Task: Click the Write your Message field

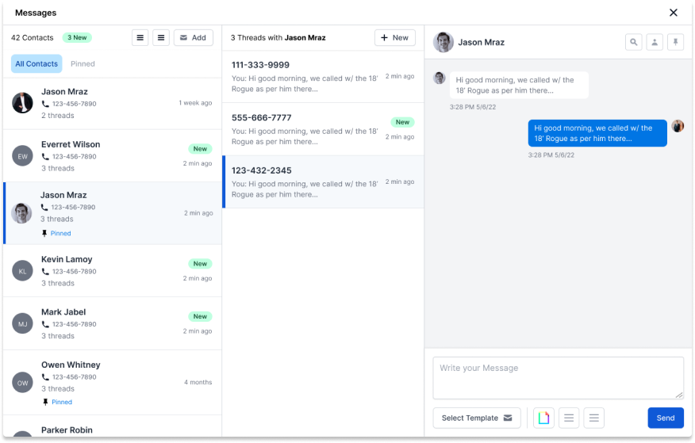Action: click(x=558, y=377)
